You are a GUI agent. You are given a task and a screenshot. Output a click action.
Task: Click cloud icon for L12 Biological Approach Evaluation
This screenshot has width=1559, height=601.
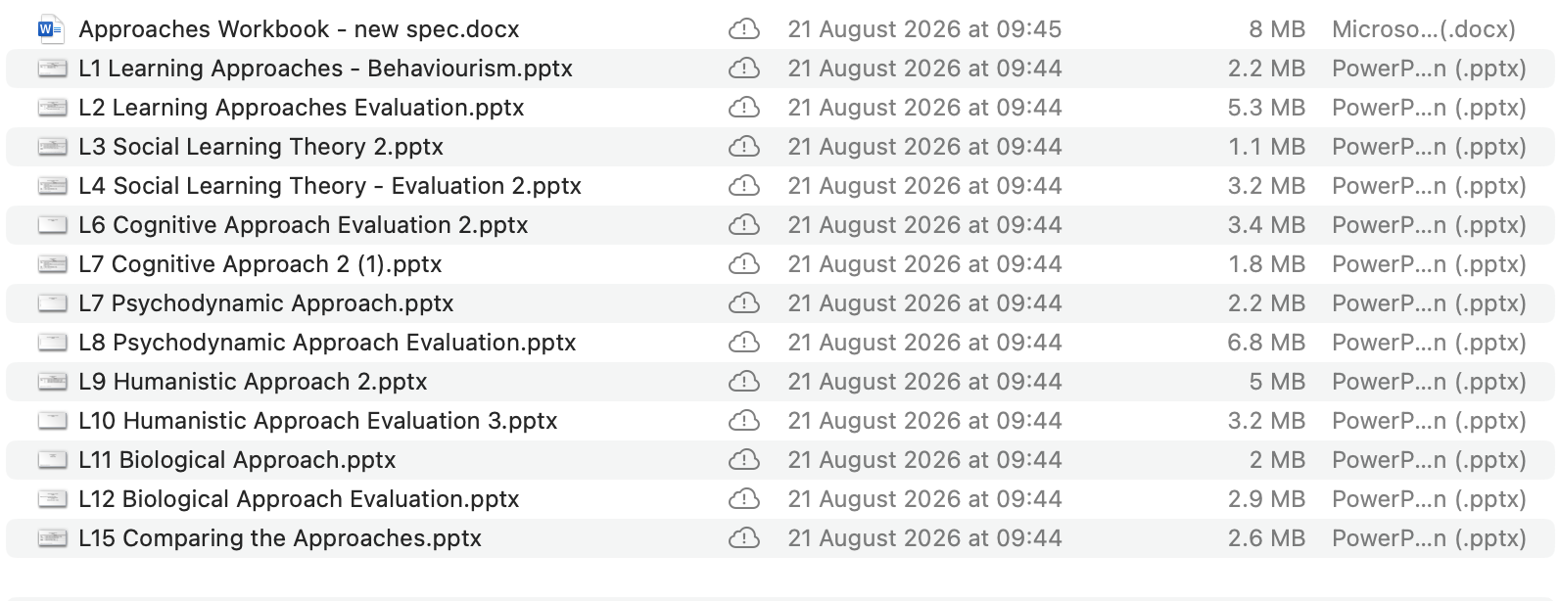(744, 499)
